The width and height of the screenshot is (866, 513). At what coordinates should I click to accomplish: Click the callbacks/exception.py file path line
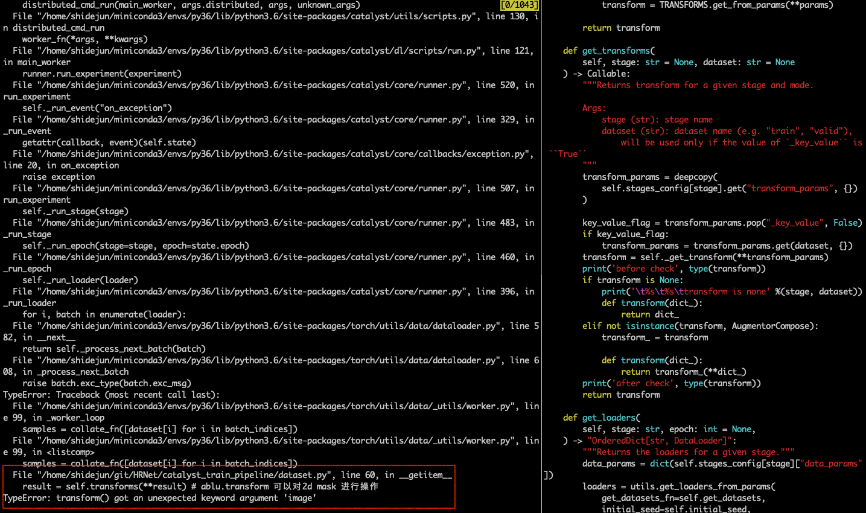point(273,154)
